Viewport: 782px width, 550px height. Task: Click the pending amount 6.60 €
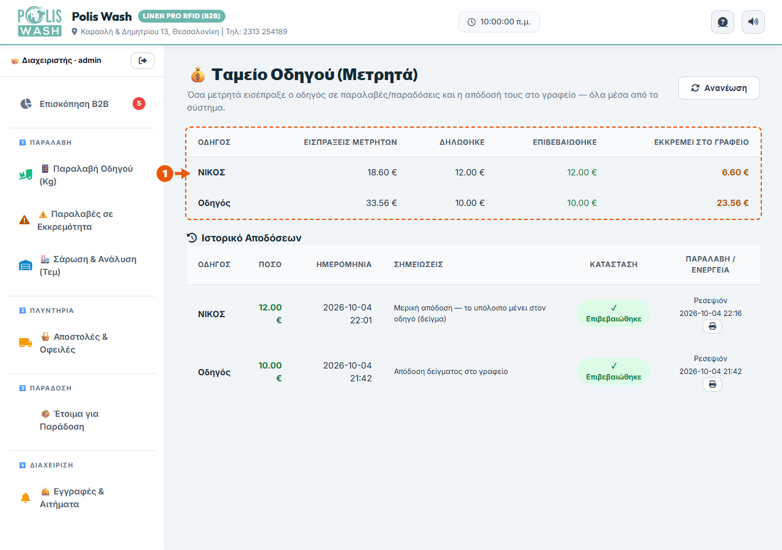(735, 172)
